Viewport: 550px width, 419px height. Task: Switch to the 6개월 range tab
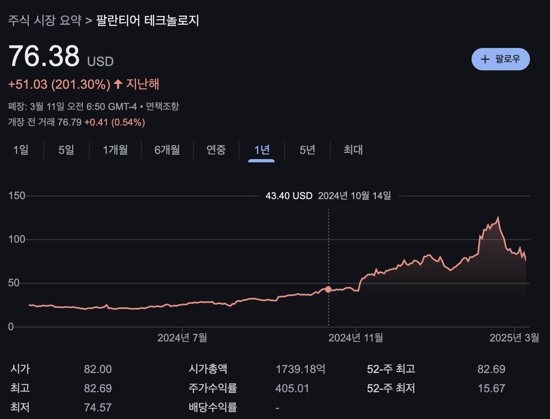tap(167, 150)
